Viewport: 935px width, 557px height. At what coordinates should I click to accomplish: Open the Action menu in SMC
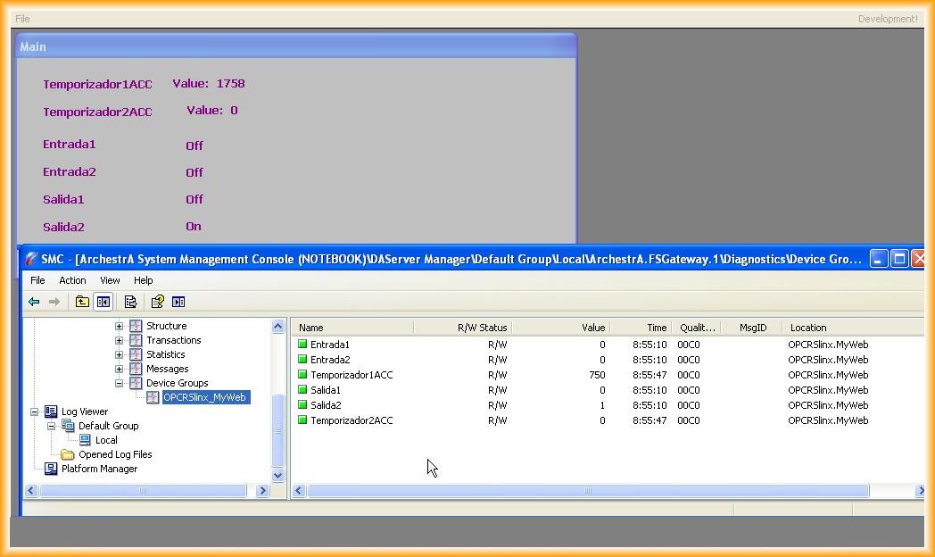72,280
